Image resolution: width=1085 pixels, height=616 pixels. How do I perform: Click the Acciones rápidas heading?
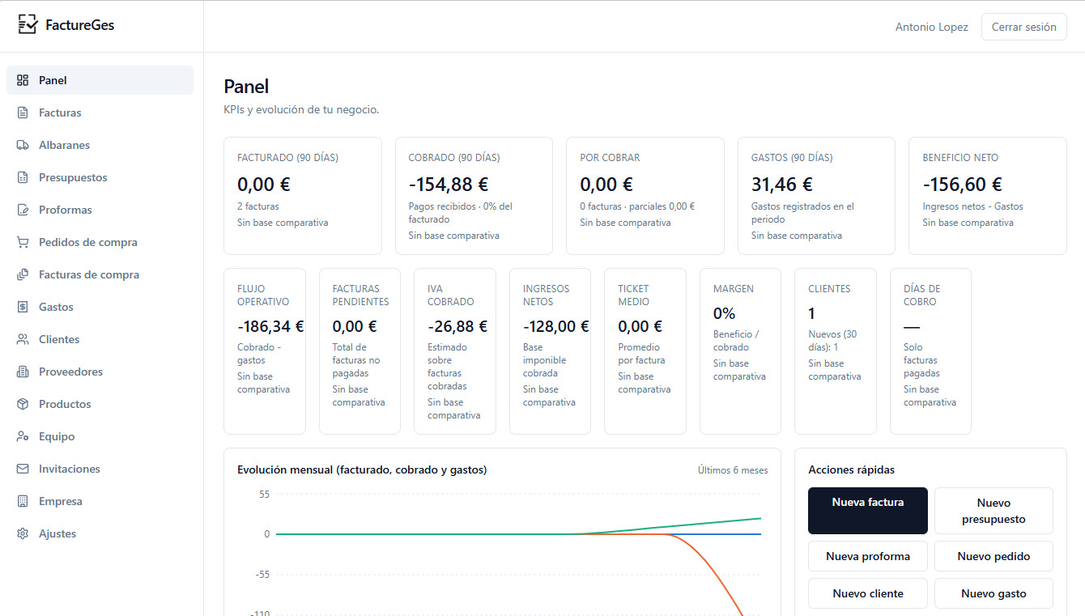tap(851, 469)
